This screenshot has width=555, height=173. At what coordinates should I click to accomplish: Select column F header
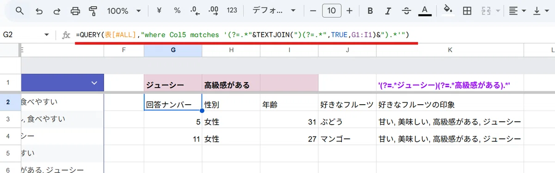[124, 50]
